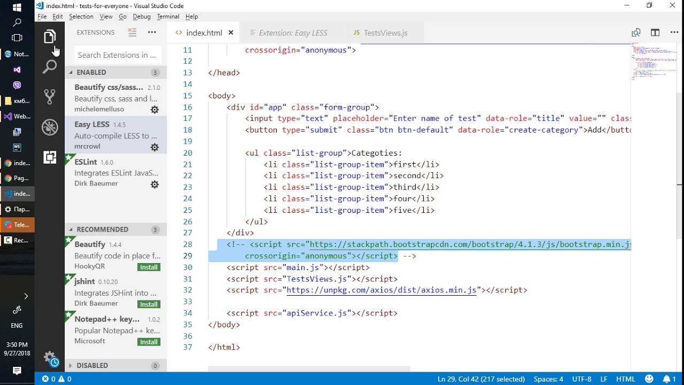The image size is (684, 385).
Task: Open Windows Task View
Action: pos(17,38)
